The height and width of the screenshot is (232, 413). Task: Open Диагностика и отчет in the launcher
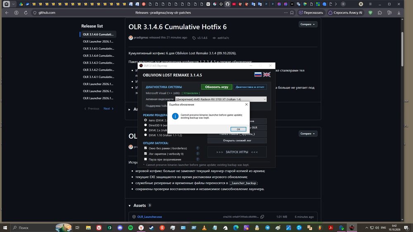250,87
